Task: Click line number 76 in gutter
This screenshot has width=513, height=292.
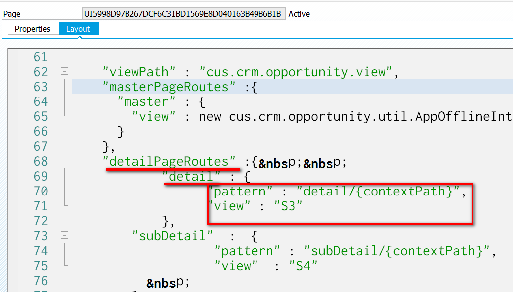Action: 41,281
